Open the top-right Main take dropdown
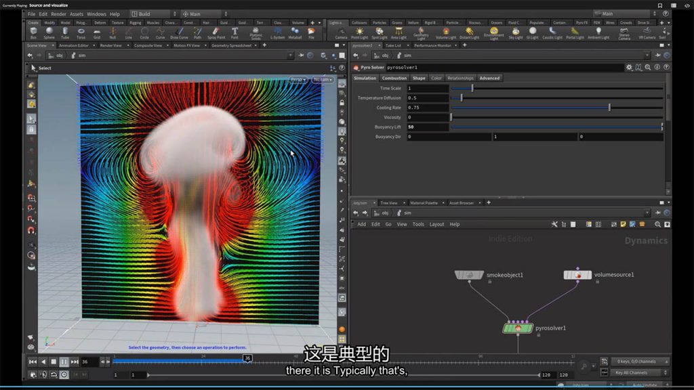This screenshot has height=390, width=694. tap(625, 14)
